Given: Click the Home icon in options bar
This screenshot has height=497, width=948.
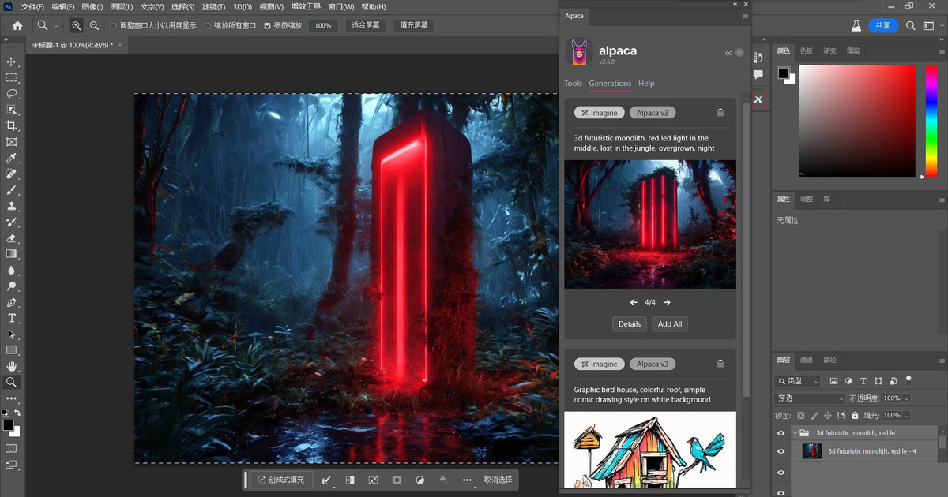Looking at the screenshot, I should 17,25.
